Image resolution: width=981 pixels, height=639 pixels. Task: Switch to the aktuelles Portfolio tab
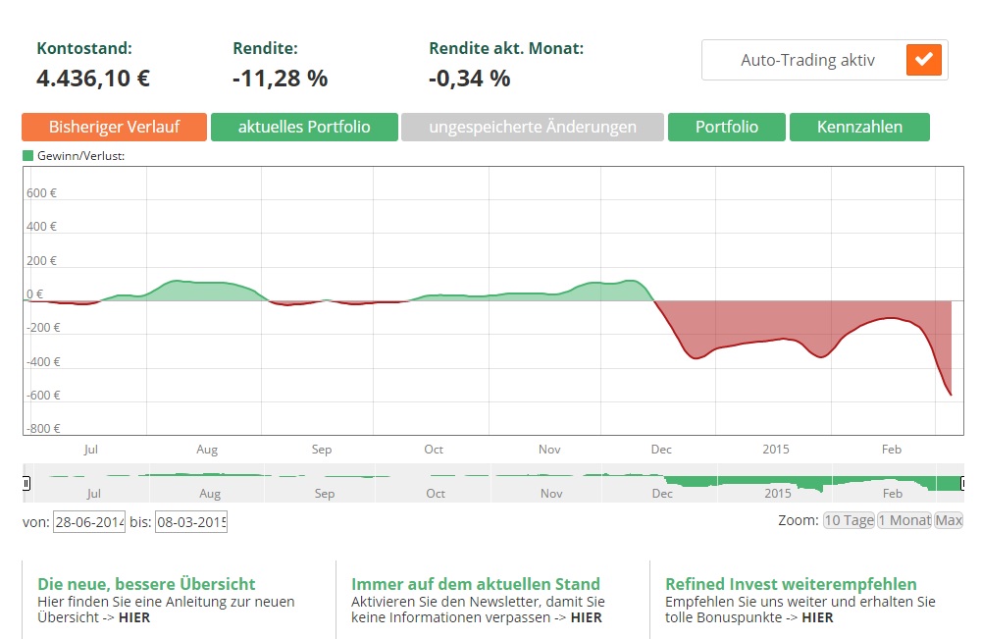pyautogui.click(x=304, y=128)
